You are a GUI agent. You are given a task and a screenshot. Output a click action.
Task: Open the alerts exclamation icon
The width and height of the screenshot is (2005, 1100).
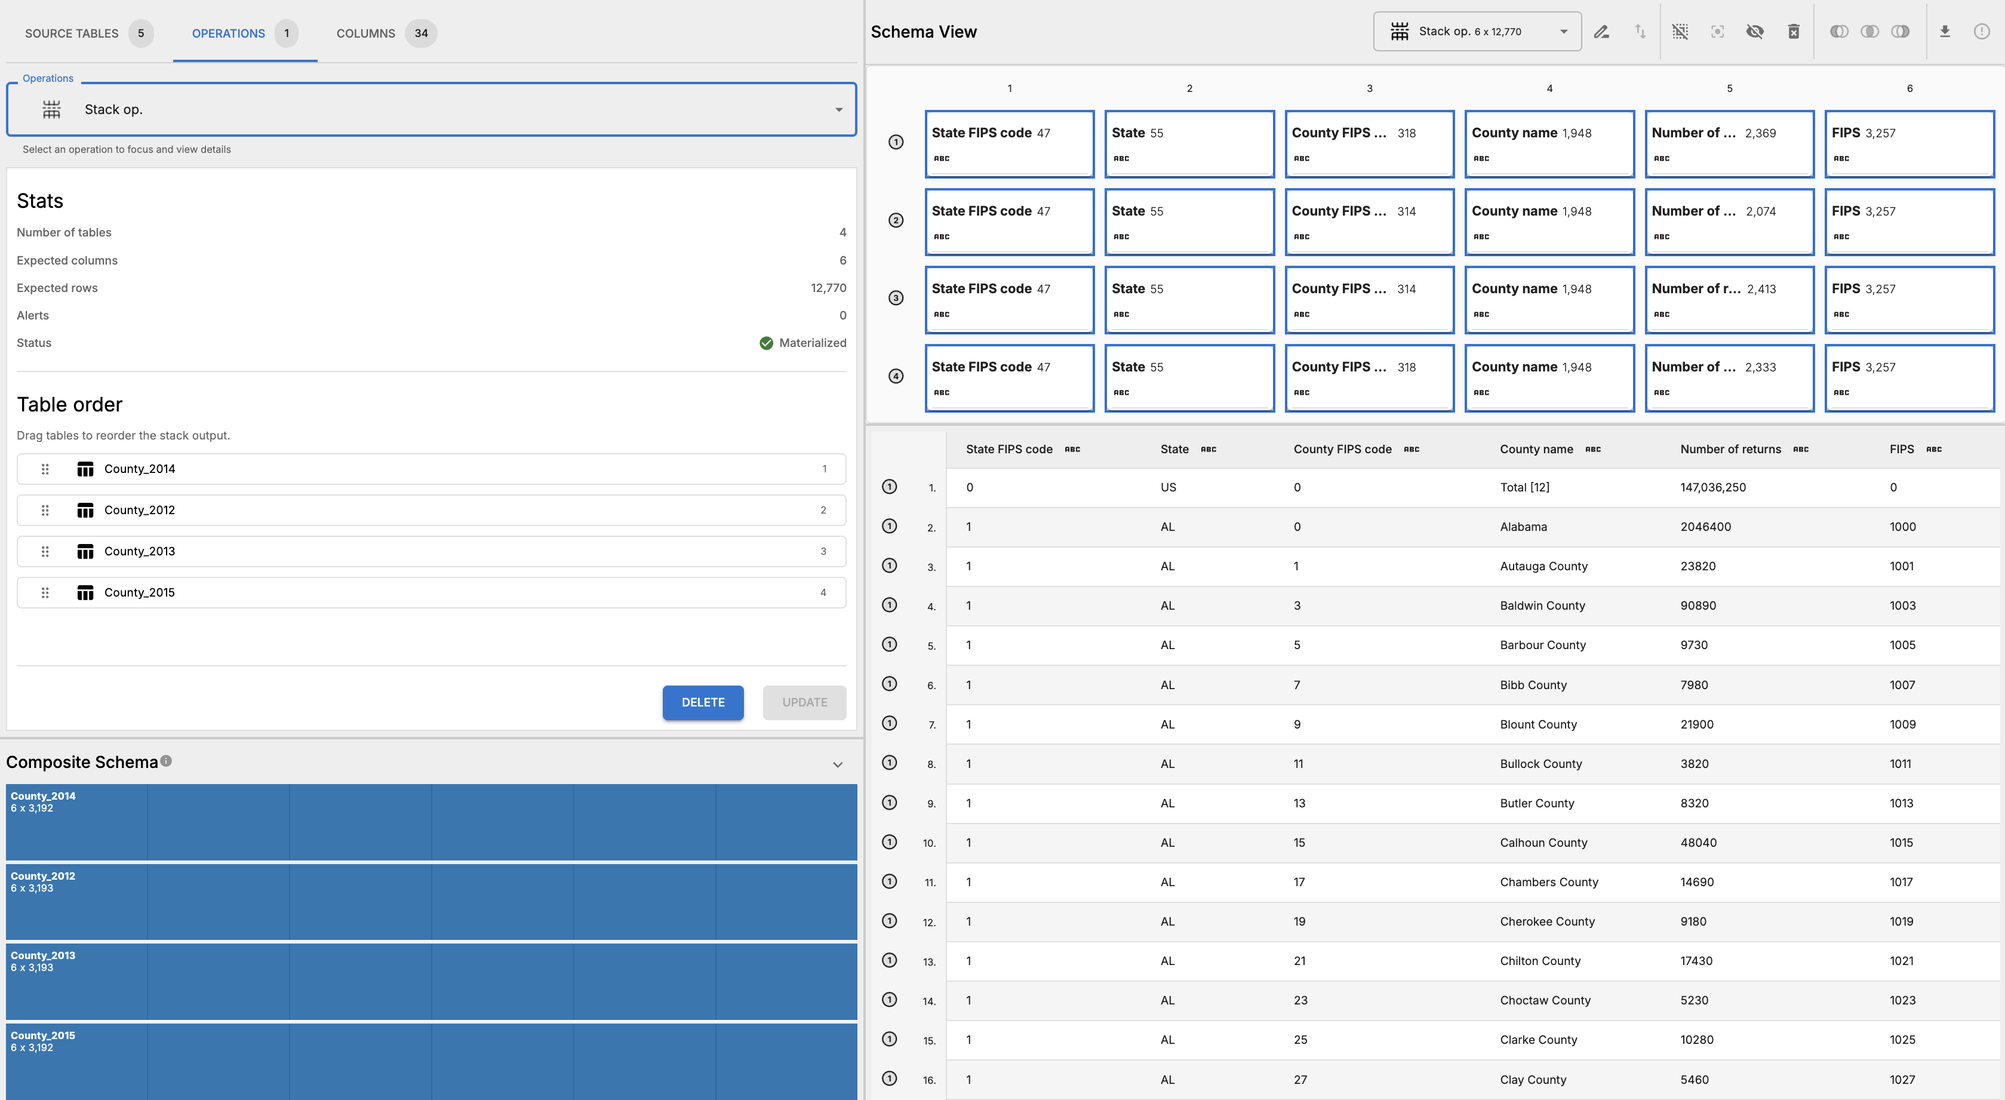click(x=1982, y=32)
